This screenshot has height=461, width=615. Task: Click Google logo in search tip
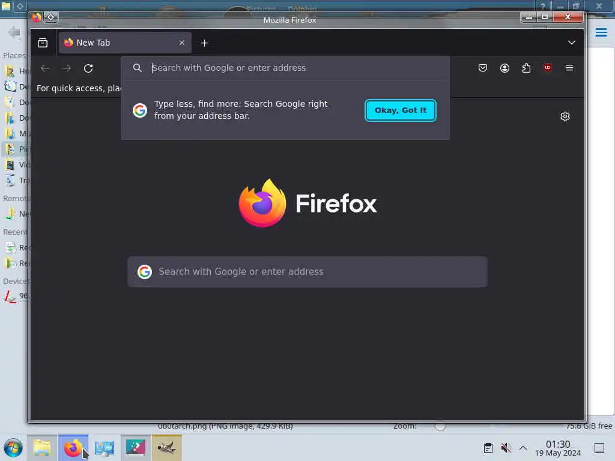tap(139, 110)
